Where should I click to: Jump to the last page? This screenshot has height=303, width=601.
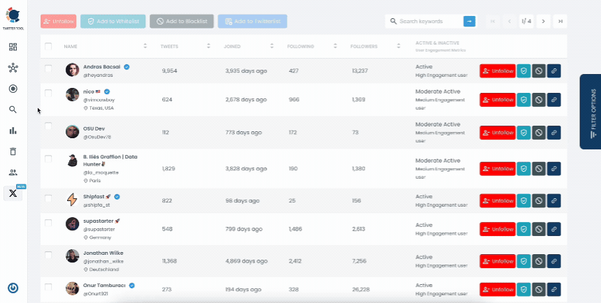[x=560, y=22]
